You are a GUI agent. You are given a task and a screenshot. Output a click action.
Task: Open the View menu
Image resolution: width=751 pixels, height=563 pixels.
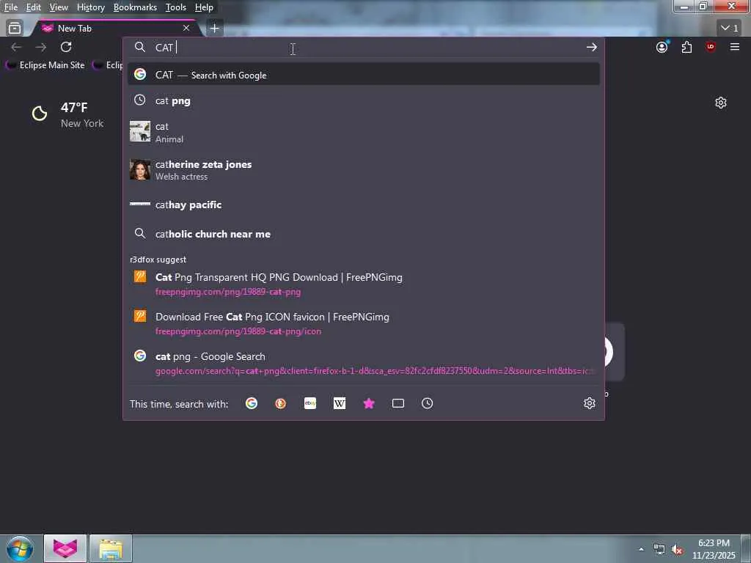(59, 7)
